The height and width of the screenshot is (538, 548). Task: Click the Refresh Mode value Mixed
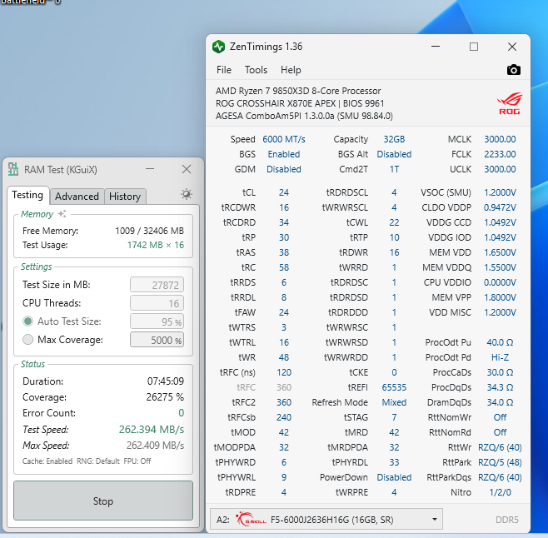tap(394, 402)
